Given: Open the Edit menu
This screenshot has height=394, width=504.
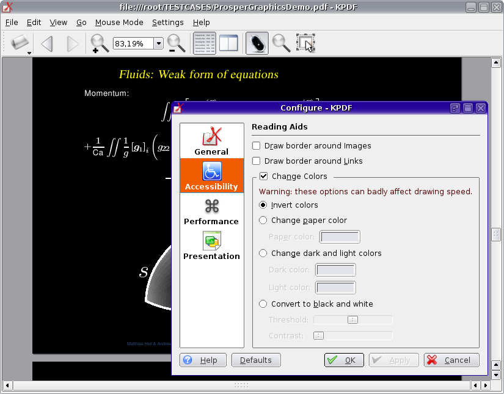Looking at the screenshot, I should 34,23.
